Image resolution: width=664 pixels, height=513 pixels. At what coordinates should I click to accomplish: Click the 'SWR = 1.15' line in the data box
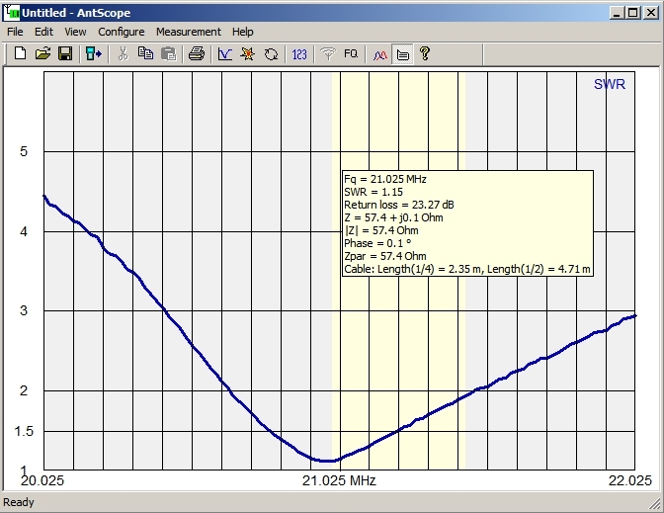pos(373,192)
